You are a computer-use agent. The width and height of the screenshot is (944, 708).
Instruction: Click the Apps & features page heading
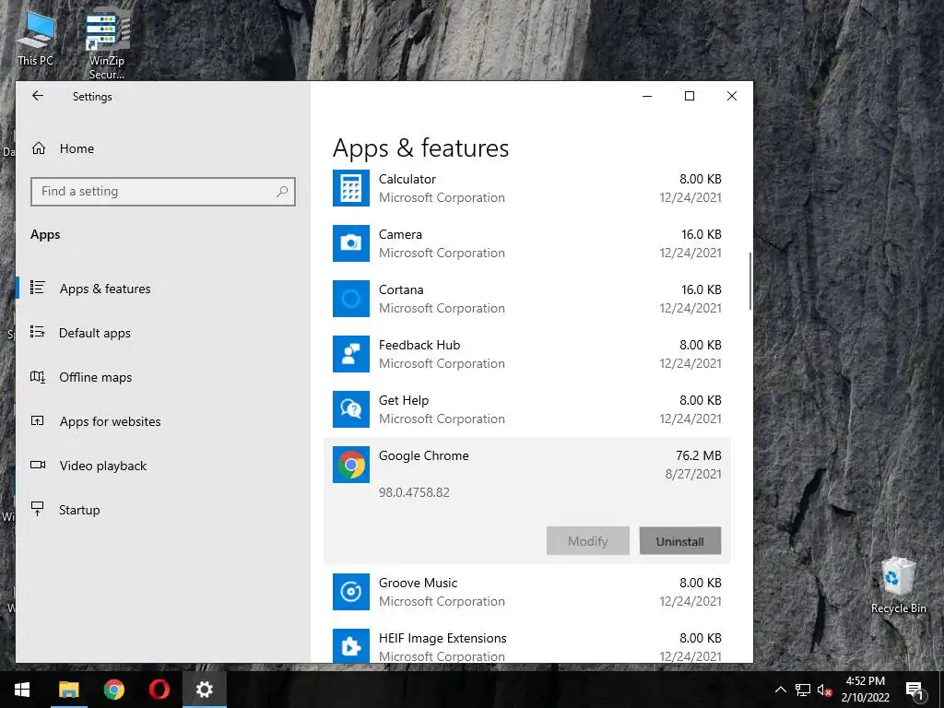point(420,148)
